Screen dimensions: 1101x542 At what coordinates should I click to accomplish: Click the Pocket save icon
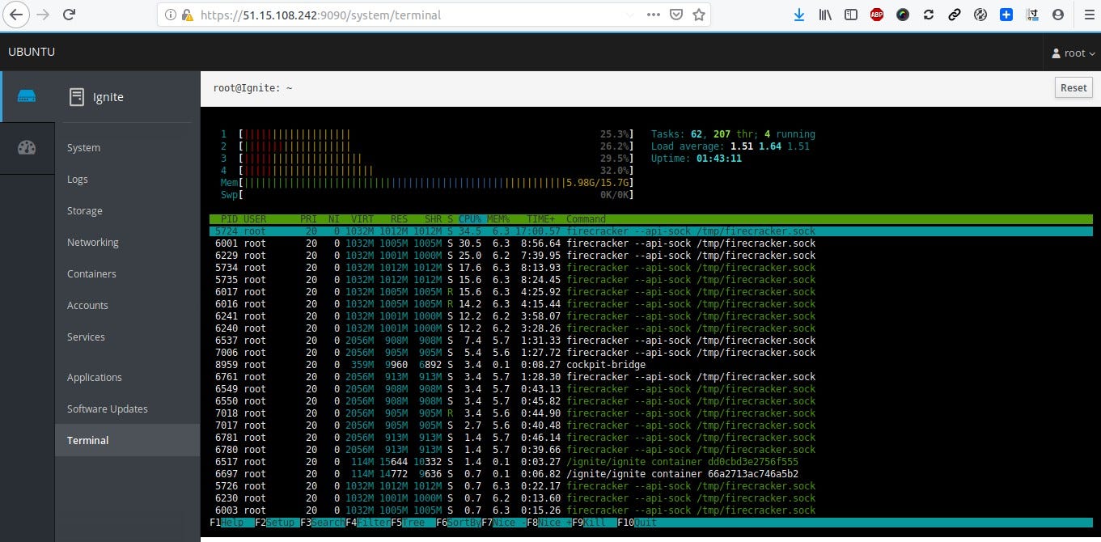tap(676, 15)
